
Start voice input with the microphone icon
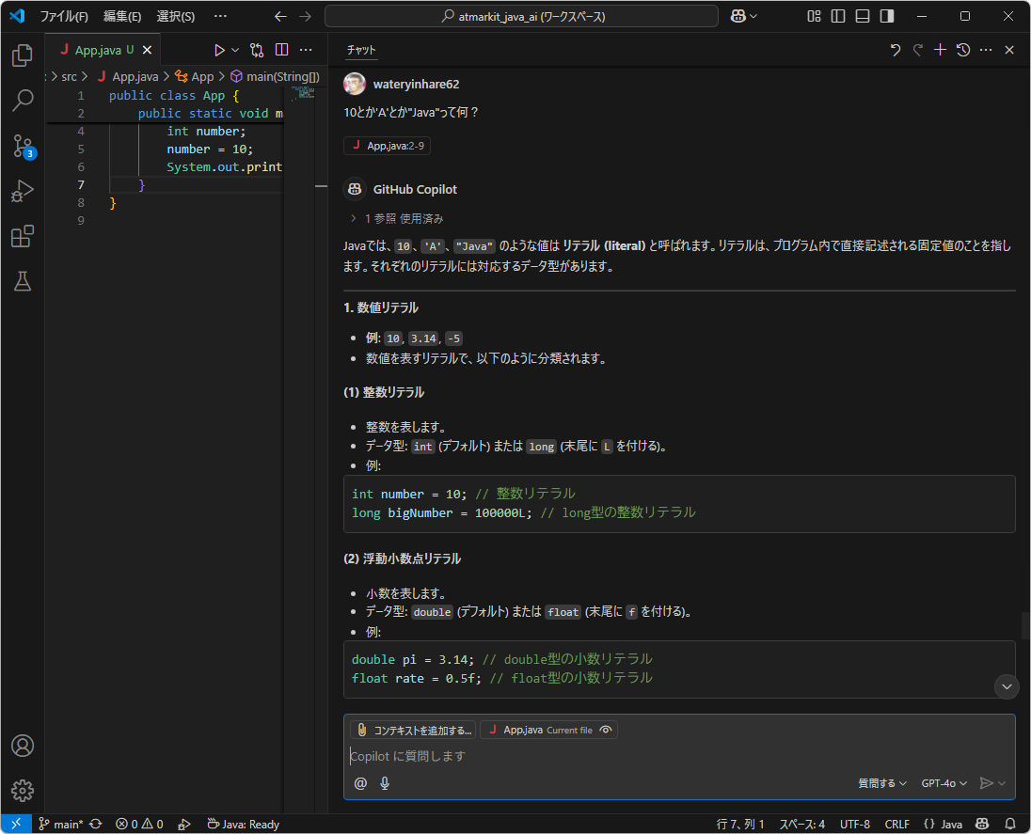pyautogui.click(x=385, y=782)
